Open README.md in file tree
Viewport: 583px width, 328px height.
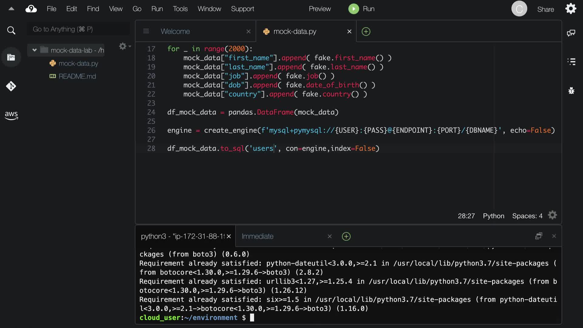tap(77, 76)
